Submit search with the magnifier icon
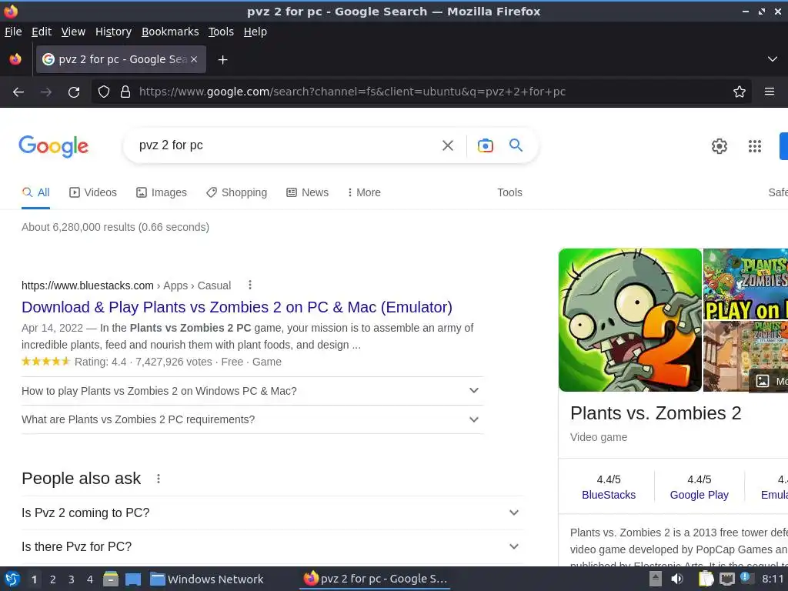Image resolution: width=788 pixels, height=591 pixels. (x=516, y=145)
